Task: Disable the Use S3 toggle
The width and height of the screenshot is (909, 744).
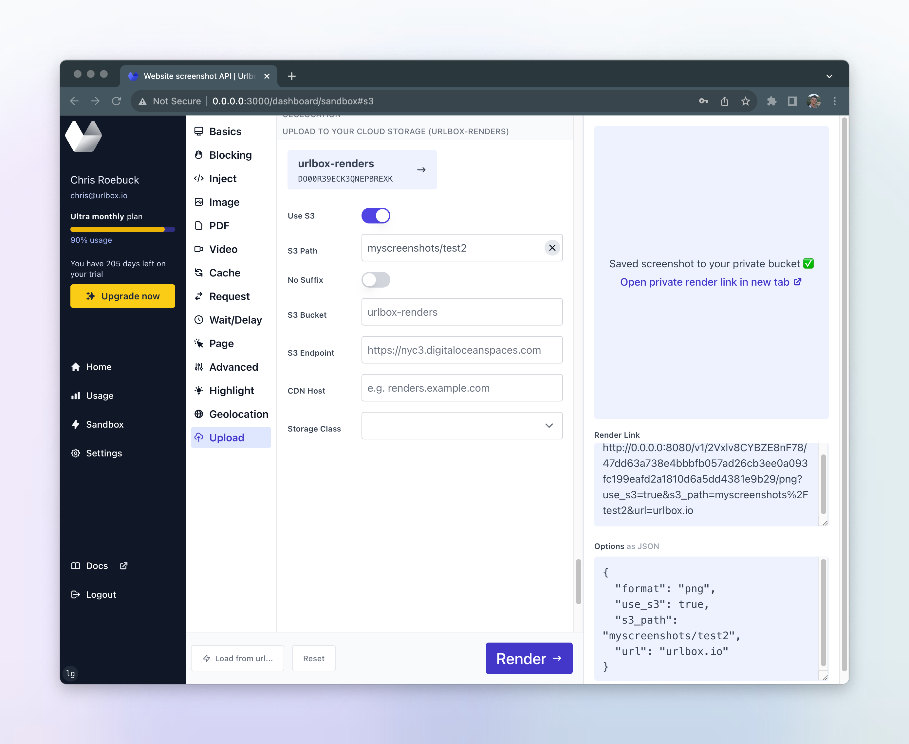Action: (376, 216)
